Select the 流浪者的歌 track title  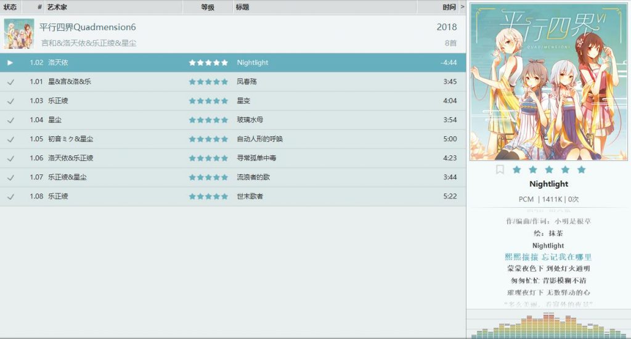coord(253,177)
